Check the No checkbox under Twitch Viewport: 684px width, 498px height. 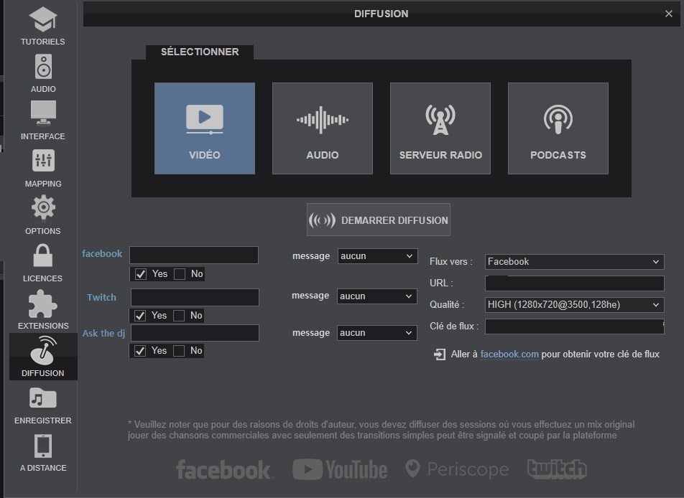(179, 316)
